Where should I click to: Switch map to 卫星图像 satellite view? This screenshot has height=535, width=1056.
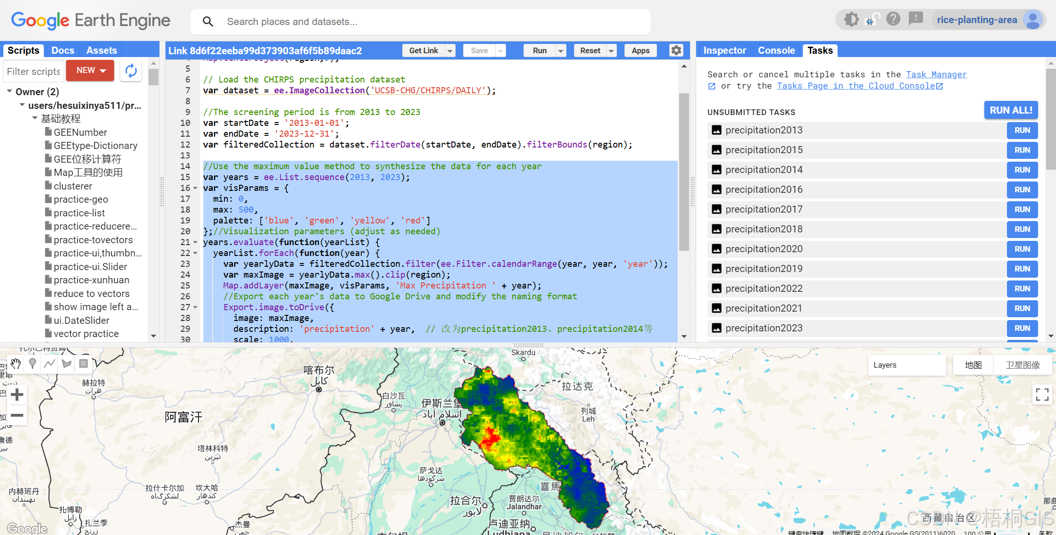pyautogui.click(x=1023, y=365)
